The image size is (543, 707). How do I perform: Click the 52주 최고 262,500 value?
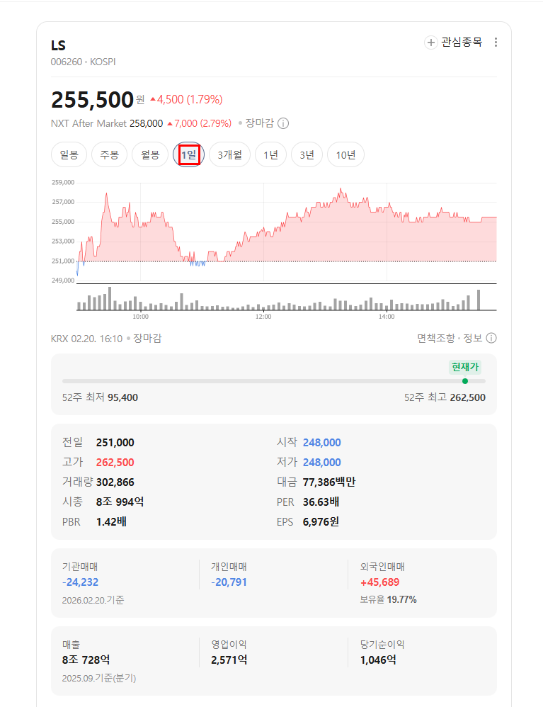468,397
